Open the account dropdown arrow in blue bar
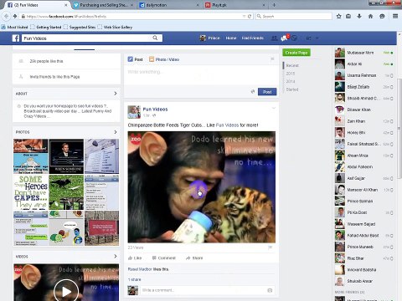This screenshot has width=402, height=301. click(x=317, y=38)
